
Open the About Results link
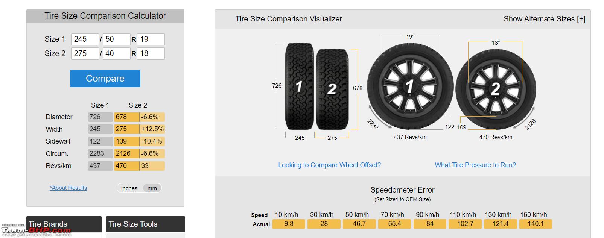(68, 188)
